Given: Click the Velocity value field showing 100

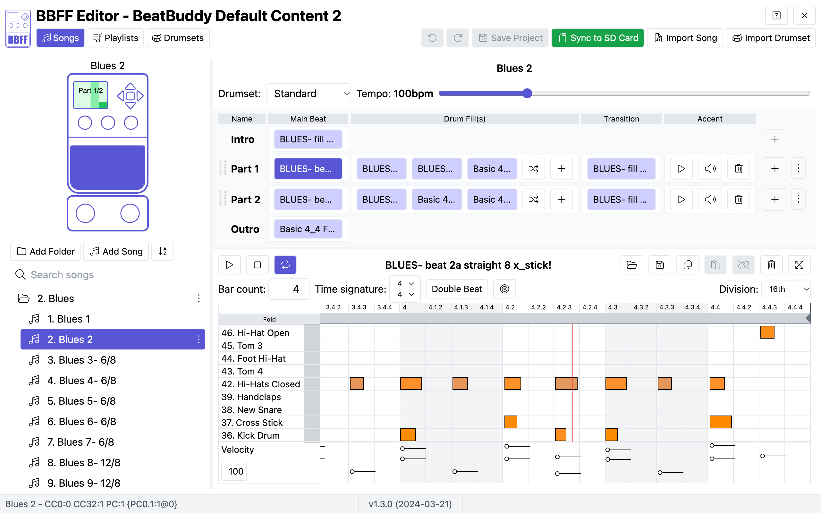Looking at the screenshot, I should point(234,471).
